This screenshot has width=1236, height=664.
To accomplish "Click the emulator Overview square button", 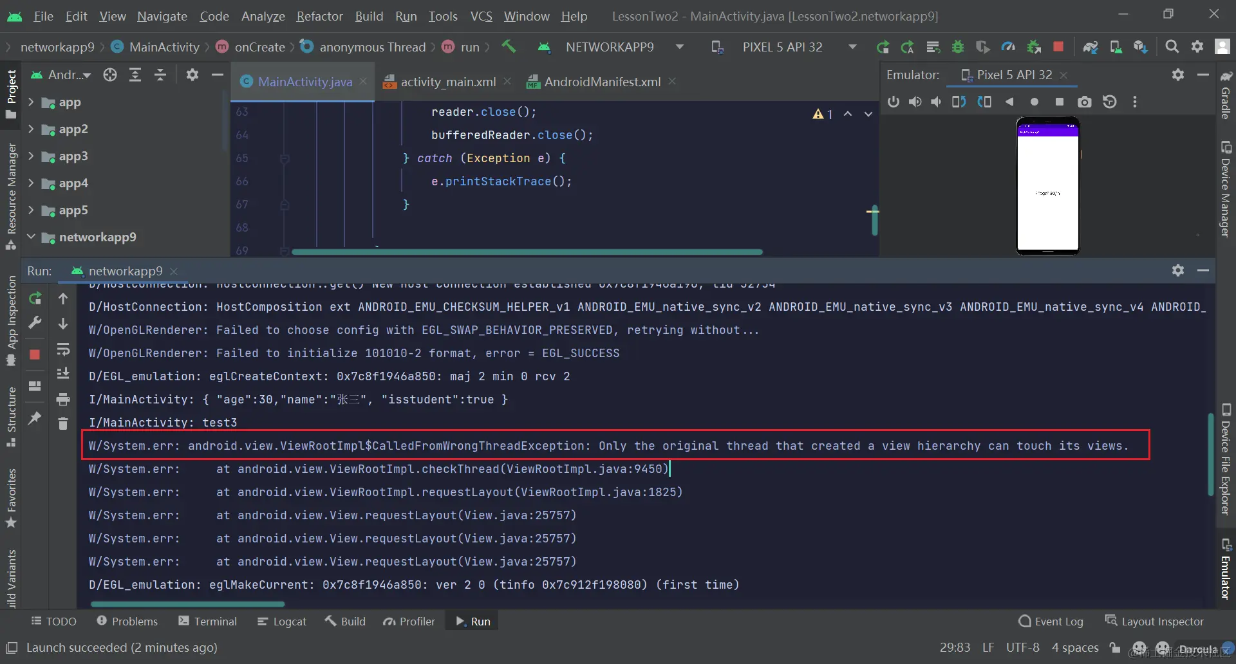I will pyautogui.click(x=1060, y=102).
